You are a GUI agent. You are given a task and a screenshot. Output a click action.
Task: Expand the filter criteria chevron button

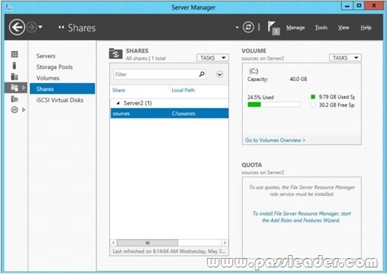pos(219,74)
